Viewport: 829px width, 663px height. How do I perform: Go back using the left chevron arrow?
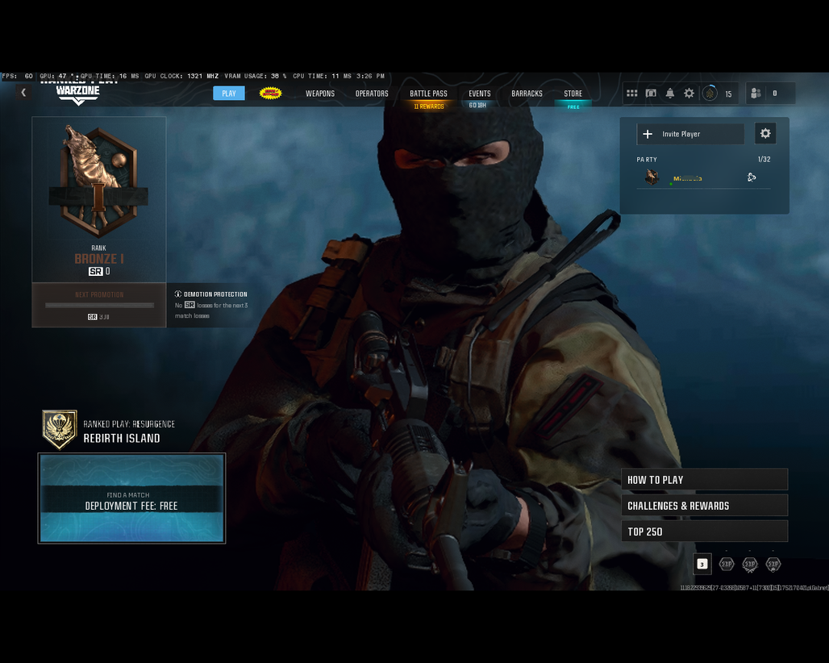click(x=23, y=93)
